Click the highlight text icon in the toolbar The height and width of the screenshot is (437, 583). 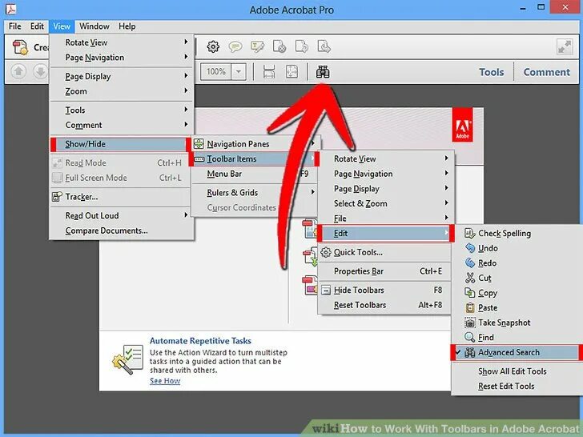pos(257,46)
